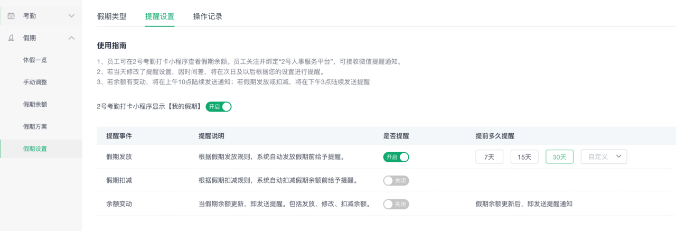Click the 假期 bell icon in sidebar

[11, 38]
